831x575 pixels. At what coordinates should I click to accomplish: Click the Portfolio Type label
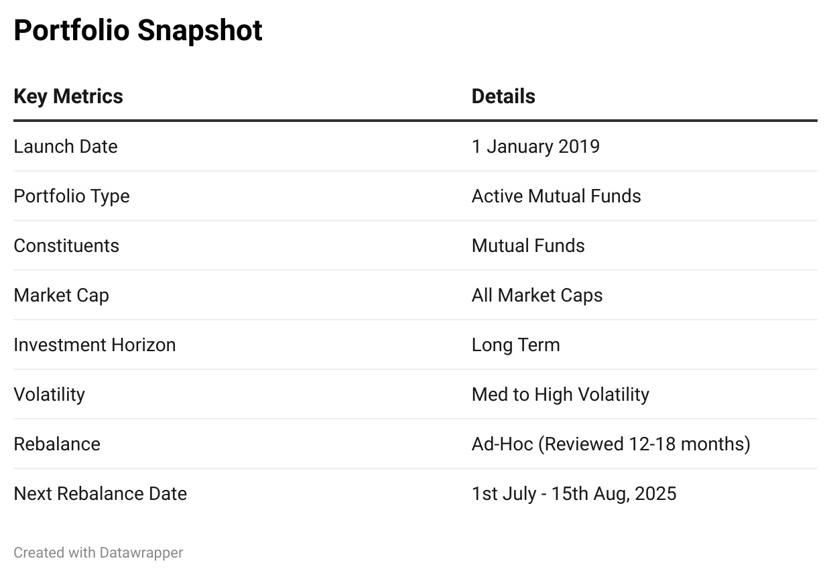pyautogui.click(x=72, y=196)
